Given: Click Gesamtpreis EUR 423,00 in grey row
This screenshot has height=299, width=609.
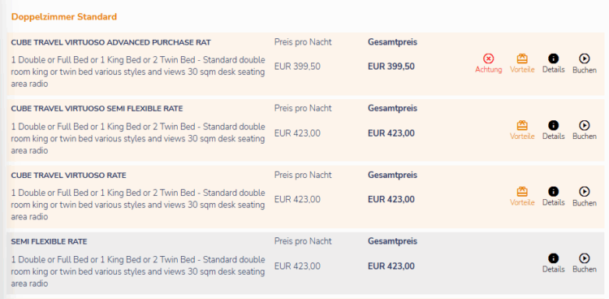Looking at the screenshot, I should tap(391, 266).
